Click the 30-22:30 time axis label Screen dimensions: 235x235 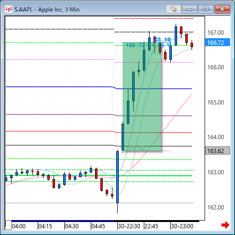point(129,226)
